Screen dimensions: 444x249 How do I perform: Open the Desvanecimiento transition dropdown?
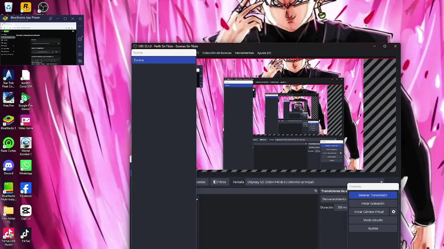click(334, 199)
